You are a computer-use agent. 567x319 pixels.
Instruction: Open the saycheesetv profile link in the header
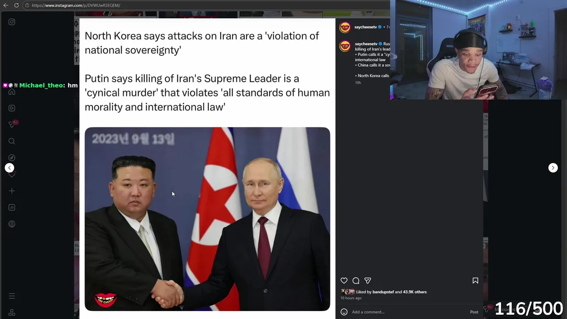365,27
